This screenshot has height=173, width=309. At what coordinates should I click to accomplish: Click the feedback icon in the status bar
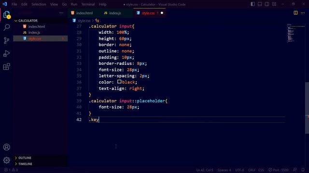[295, 170]
